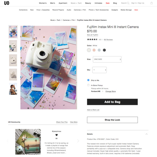Open the Qty dropdown
This screenshot has width=157, height=157.
point(99,70)
